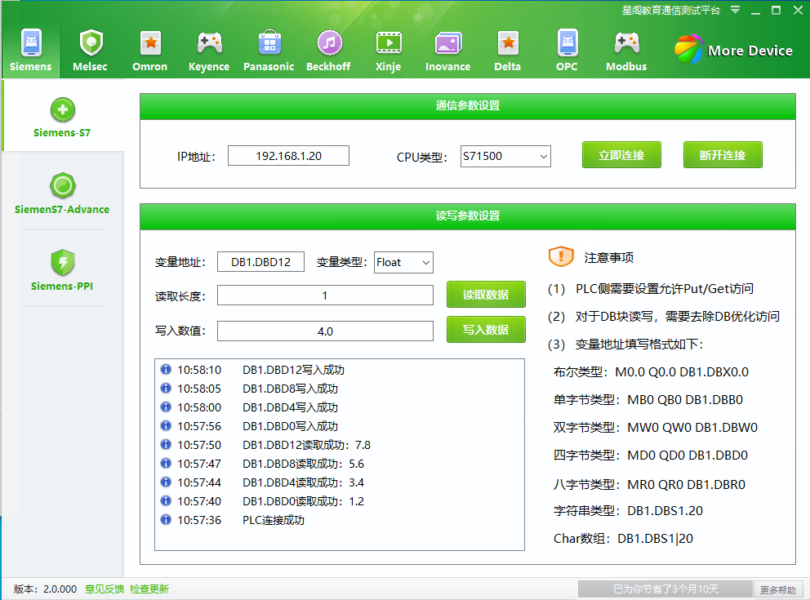
Task: Click info icon for 10:57:56 log entry
Action: [x=165, y=425]
